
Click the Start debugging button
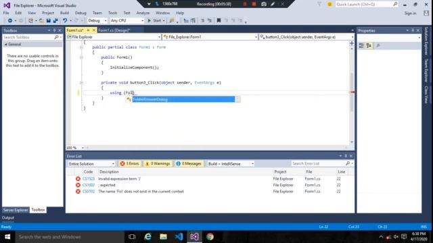[156, 21]
